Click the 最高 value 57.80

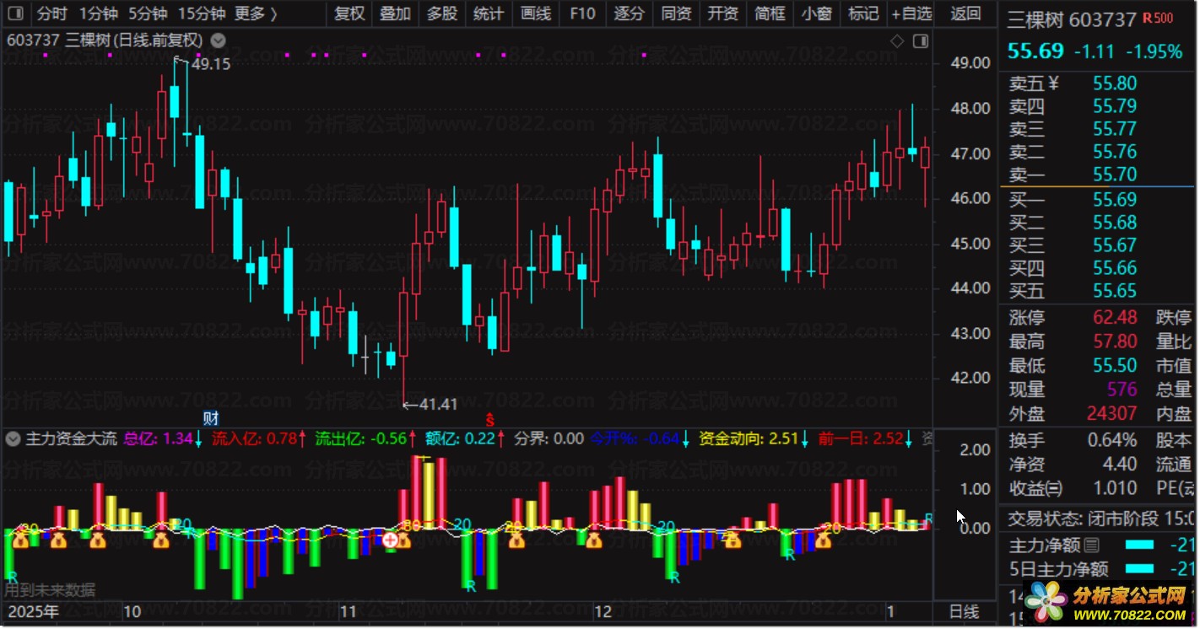point(1115,341)
